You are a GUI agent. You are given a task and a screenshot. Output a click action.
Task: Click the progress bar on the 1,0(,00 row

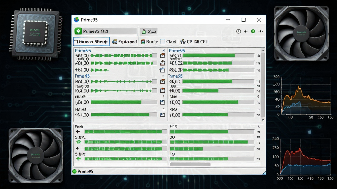[x=124, y=102]
